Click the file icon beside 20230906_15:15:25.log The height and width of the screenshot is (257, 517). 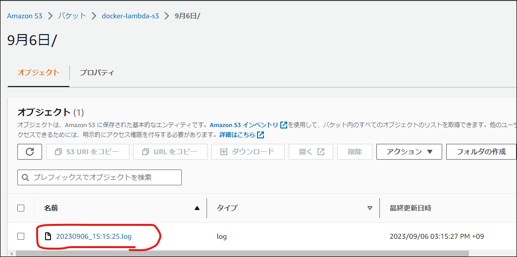[48, 236]
